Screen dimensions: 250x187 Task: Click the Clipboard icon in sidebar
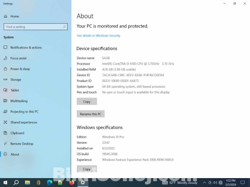5,133
